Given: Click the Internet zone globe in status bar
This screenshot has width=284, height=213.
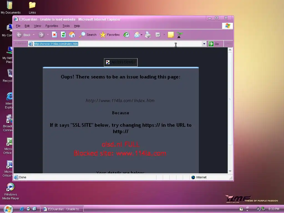Looking at the screenshot, I should pyautogui.click(x=193, y=177).
